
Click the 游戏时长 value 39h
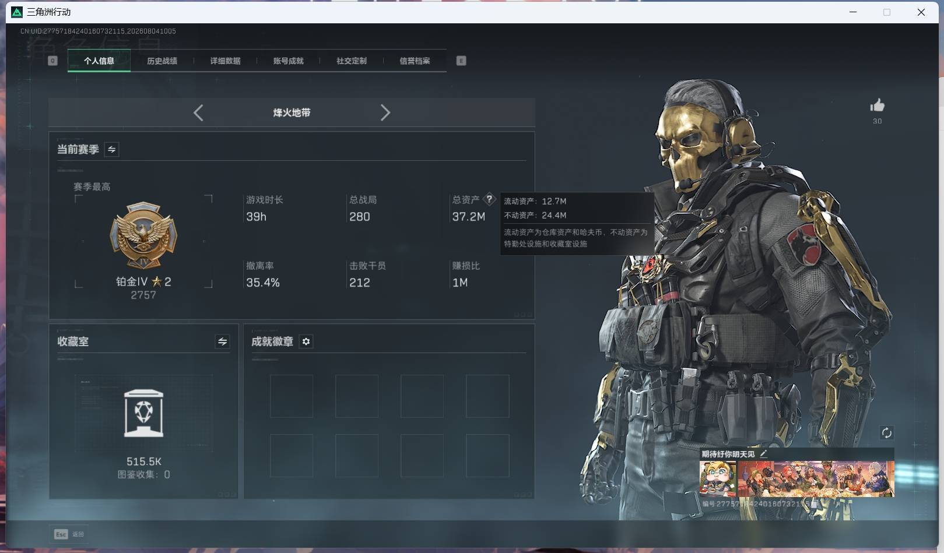coord(256,217)
